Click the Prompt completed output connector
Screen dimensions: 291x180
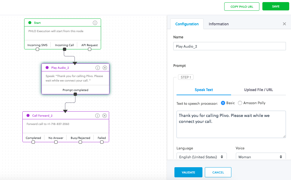click(x=75, y=94)
